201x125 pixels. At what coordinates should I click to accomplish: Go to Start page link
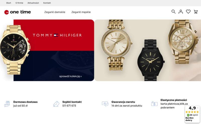[9, 3]
